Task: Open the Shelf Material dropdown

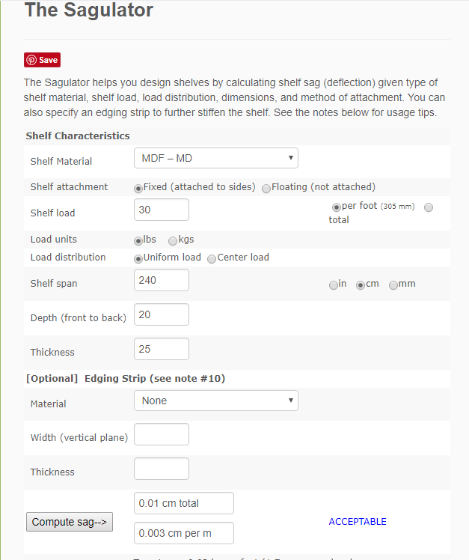Action: (x=215, y=158)
